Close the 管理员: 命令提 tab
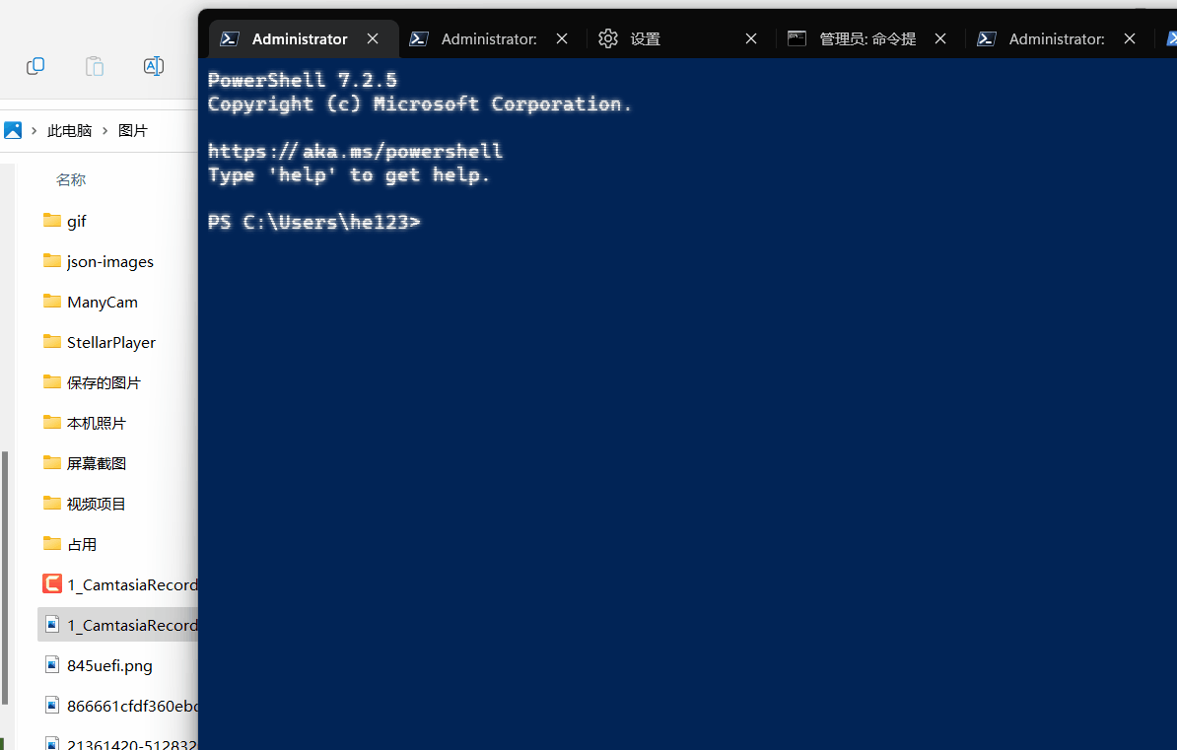The width and height of the screenshot is (1177, 750). [x=940, y=38]
